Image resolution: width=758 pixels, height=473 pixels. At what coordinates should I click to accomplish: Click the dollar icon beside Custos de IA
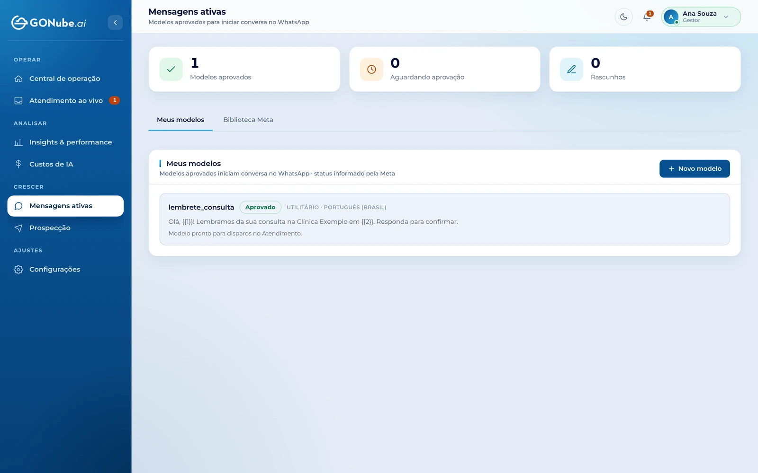[x=18, y=164]
